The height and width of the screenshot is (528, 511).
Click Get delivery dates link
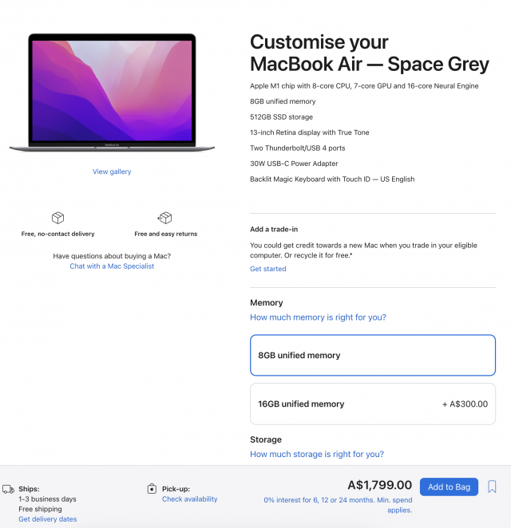coord(48,519)
